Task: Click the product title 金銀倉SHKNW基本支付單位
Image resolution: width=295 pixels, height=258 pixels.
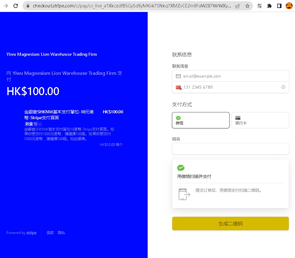Action: pyautogui.click(x=59, y=115)
